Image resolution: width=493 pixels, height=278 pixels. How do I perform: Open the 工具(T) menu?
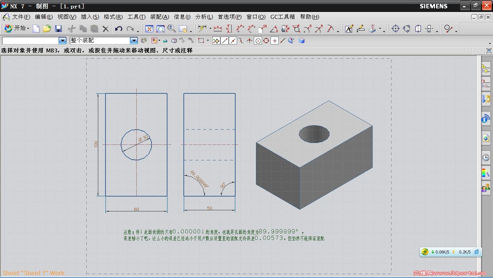click(x=136, y=17)
